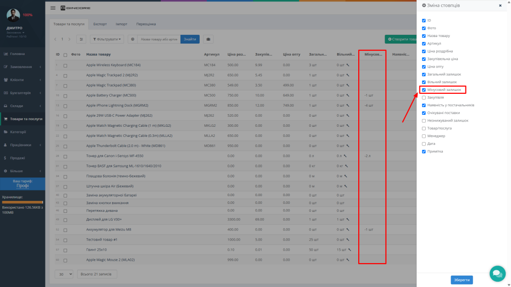Click the Знайти search button

[190, 39]
